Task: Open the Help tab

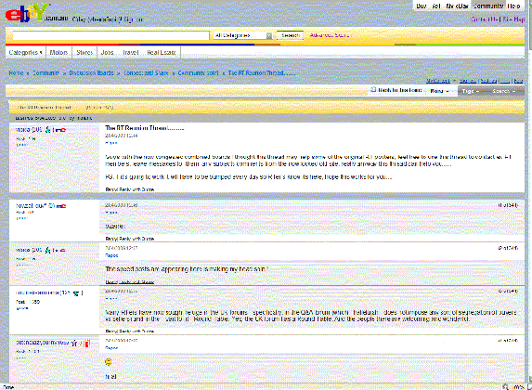Action: click(x=513, y=6)
